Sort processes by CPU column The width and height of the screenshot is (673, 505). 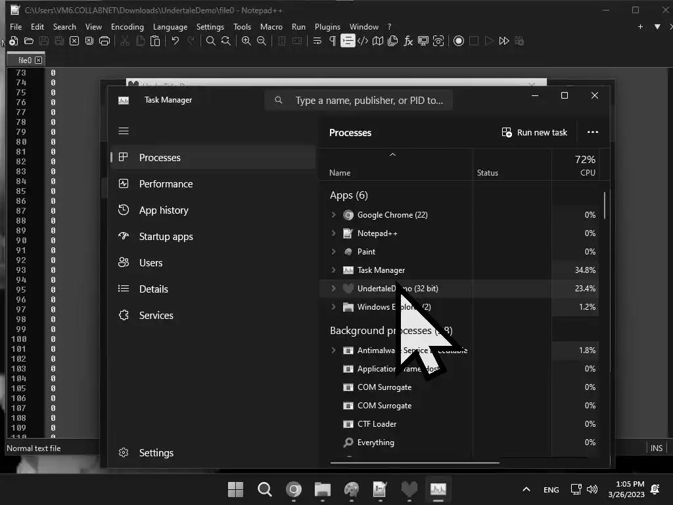576,166
